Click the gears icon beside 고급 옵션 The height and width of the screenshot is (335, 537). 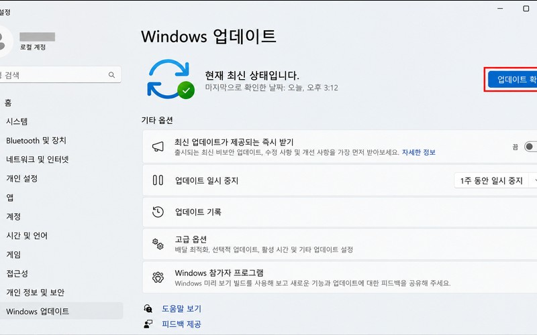pos(158,244)
